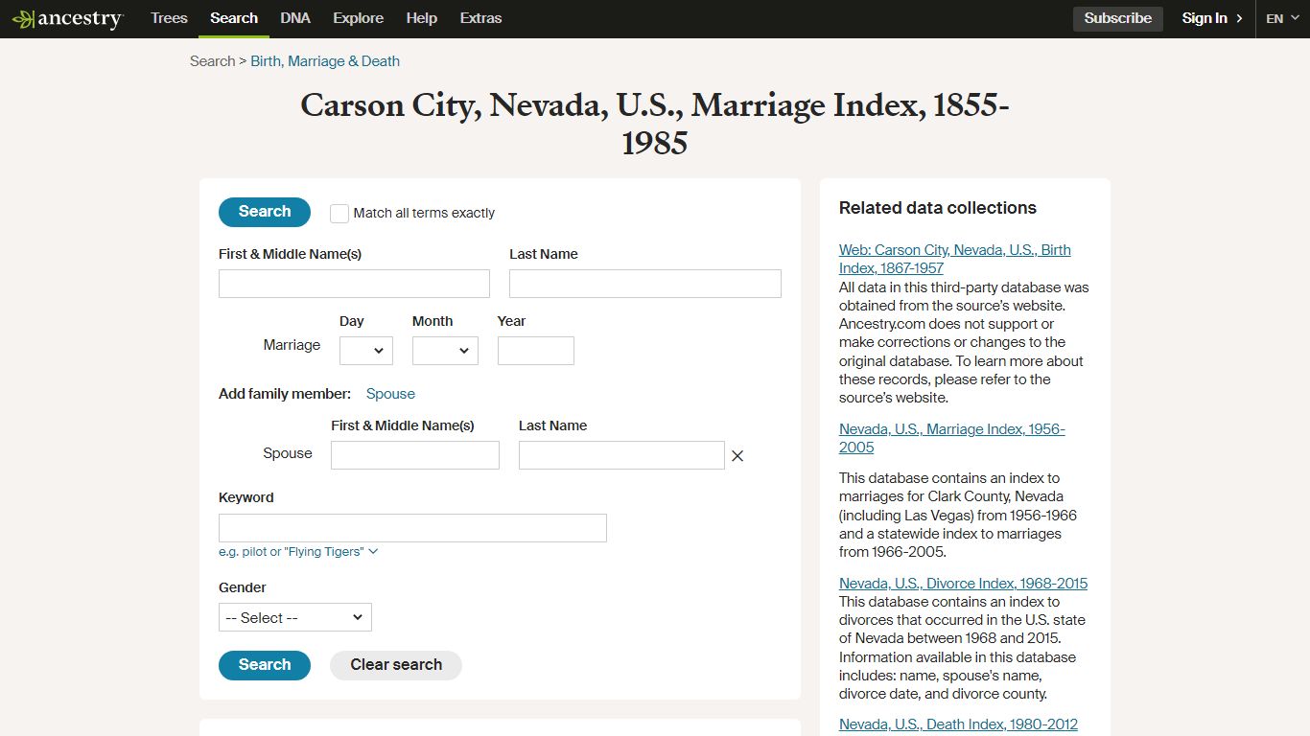
Task: Remove spouse with the X icon
Action: tap(737, 456)
